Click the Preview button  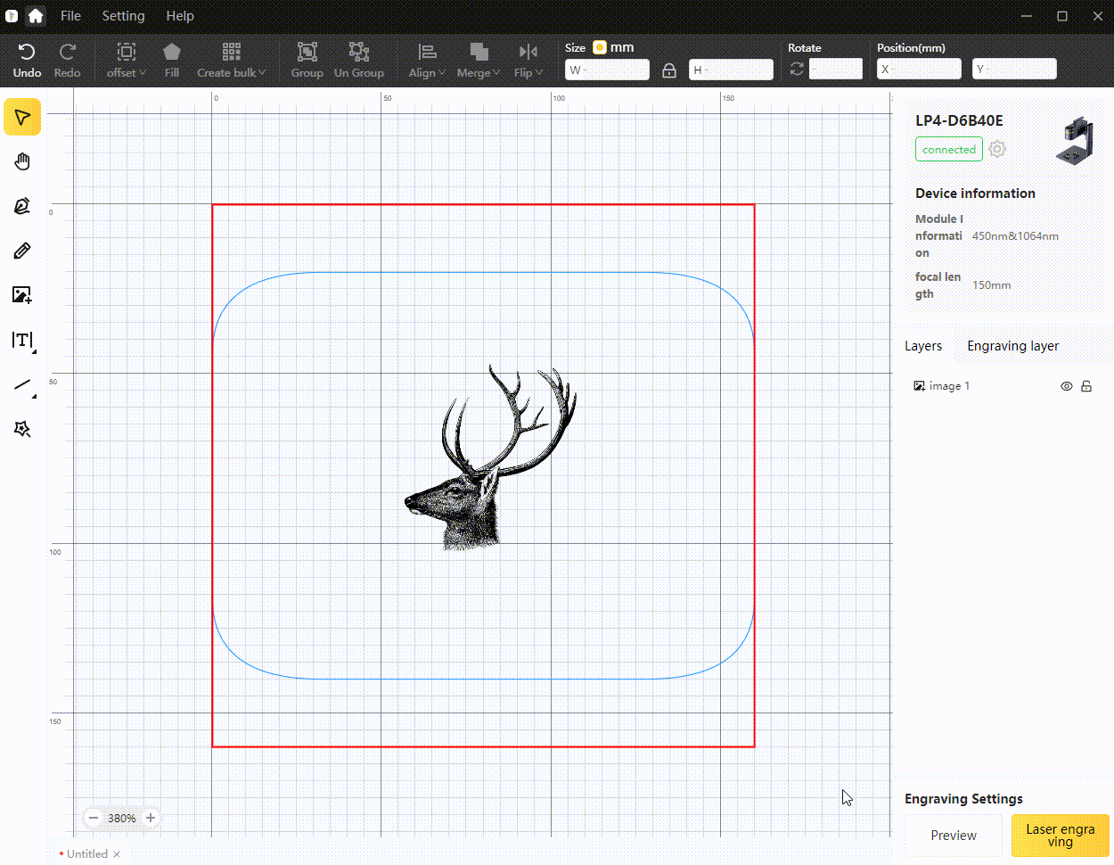(954, 836)
